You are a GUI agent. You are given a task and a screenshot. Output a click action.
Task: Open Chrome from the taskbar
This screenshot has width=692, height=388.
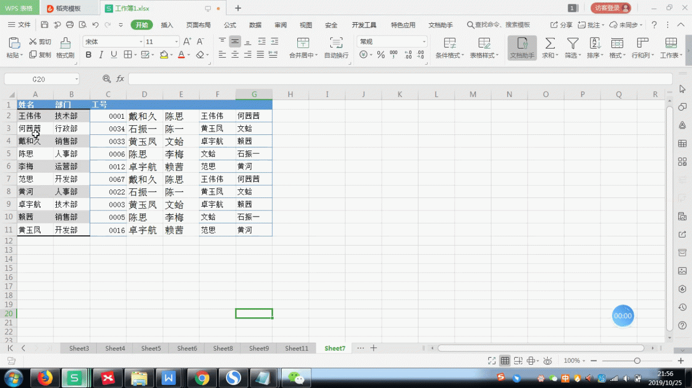(x=202, y=378)
